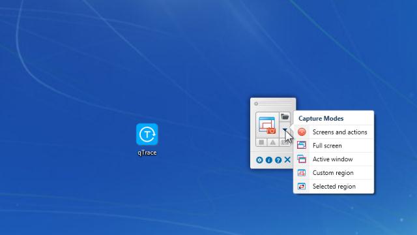The height and width of the screenshot is (235, 417).
Task: Choose Selected region capture mode
Action: (334, 186)
